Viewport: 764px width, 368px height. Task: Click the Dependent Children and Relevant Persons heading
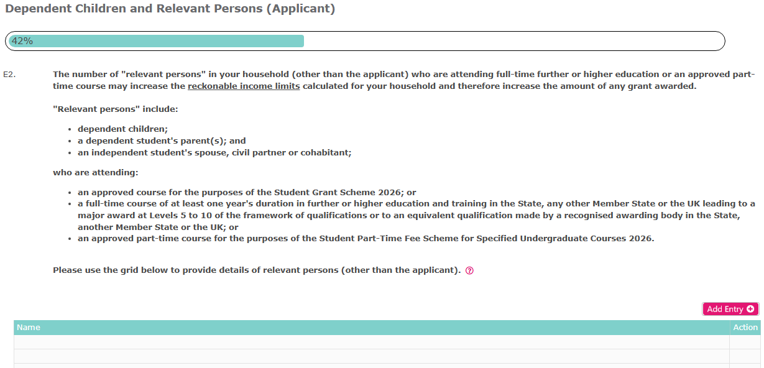pos(170,9)
